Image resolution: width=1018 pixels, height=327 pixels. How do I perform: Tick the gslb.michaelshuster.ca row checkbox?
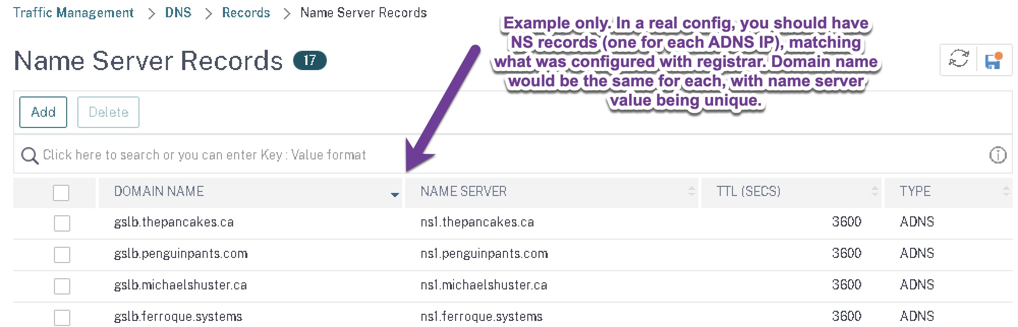pos(62,286)
